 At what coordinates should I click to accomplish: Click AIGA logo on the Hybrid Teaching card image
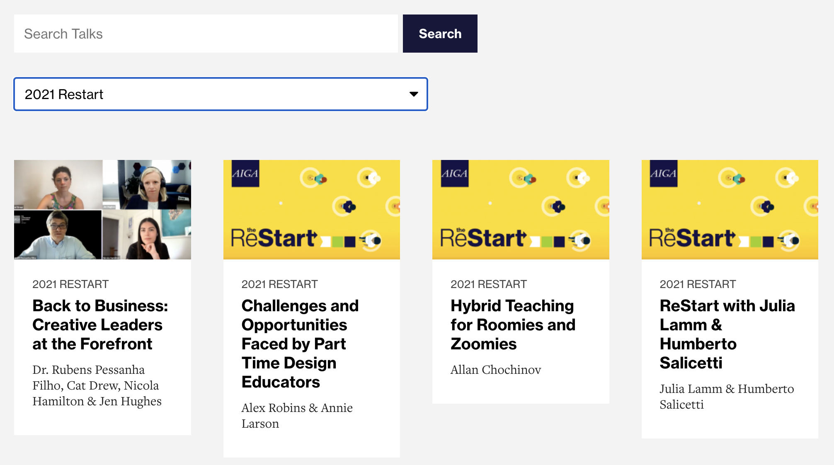pos(454,174)
